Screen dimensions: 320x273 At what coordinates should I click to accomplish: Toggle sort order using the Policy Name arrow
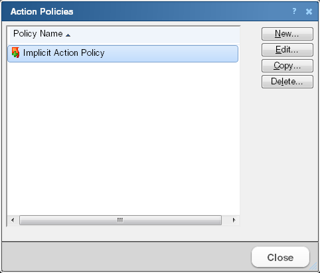click(68, 35)
